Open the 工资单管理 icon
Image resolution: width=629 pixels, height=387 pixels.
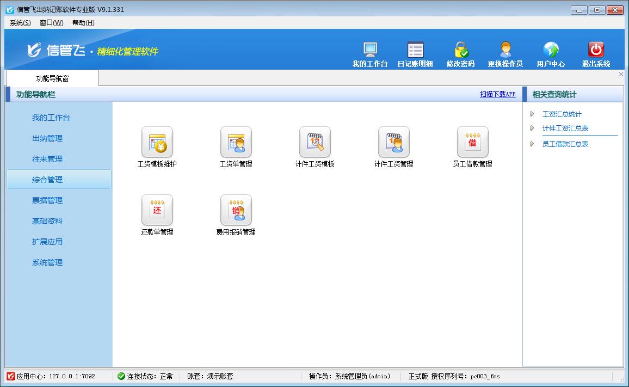236,142
